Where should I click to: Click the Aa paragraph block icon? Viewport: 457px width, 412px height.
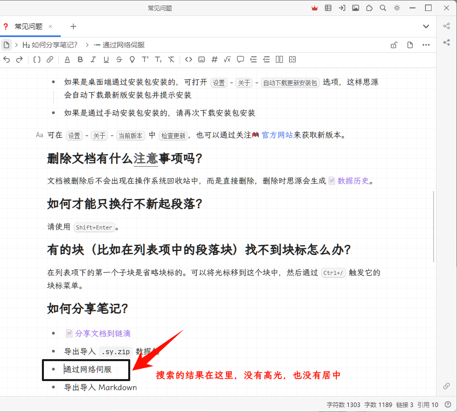pyautogui.click(x=39, y=135)
